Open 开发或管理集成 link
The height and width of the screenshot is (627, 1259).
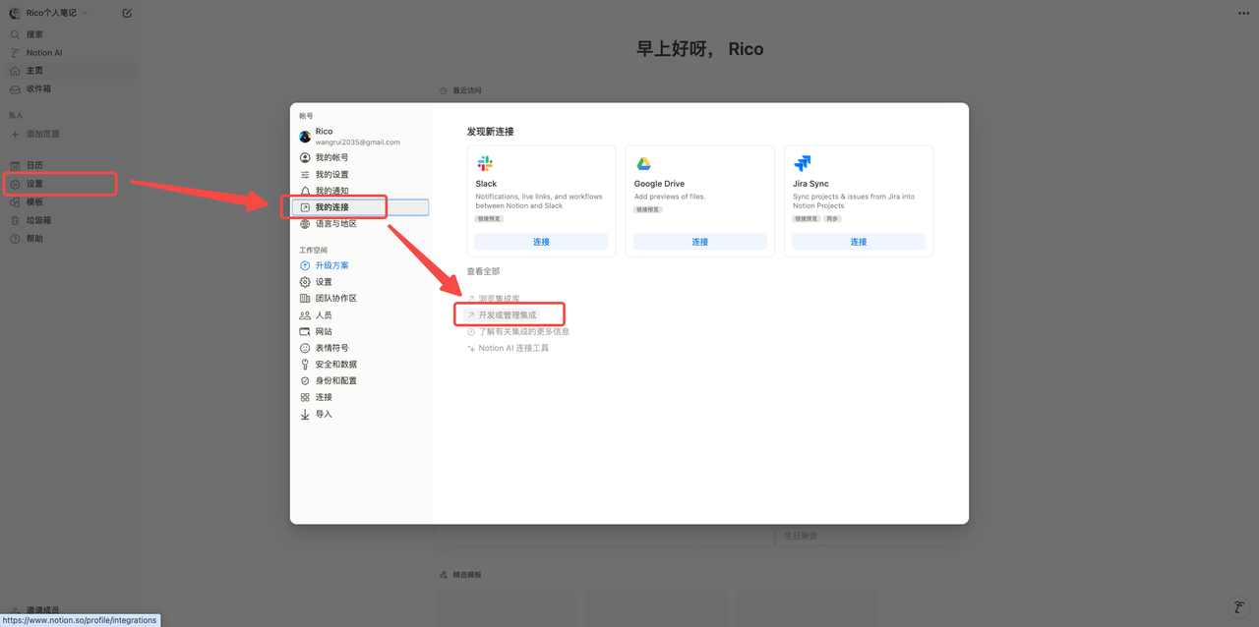pos(508,315)
